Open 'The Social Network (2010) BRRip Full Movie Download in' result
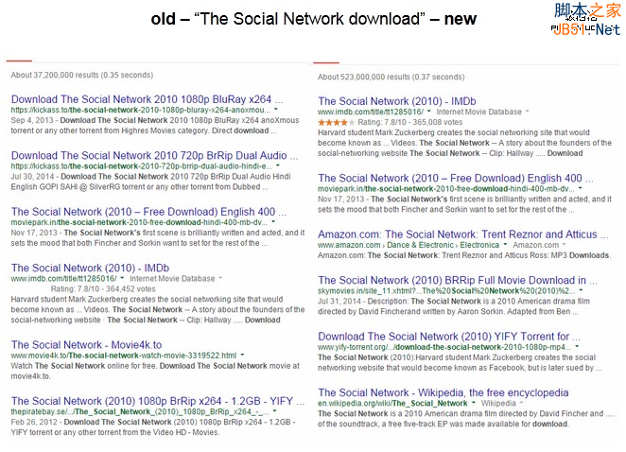 click(x=458, y=280)
